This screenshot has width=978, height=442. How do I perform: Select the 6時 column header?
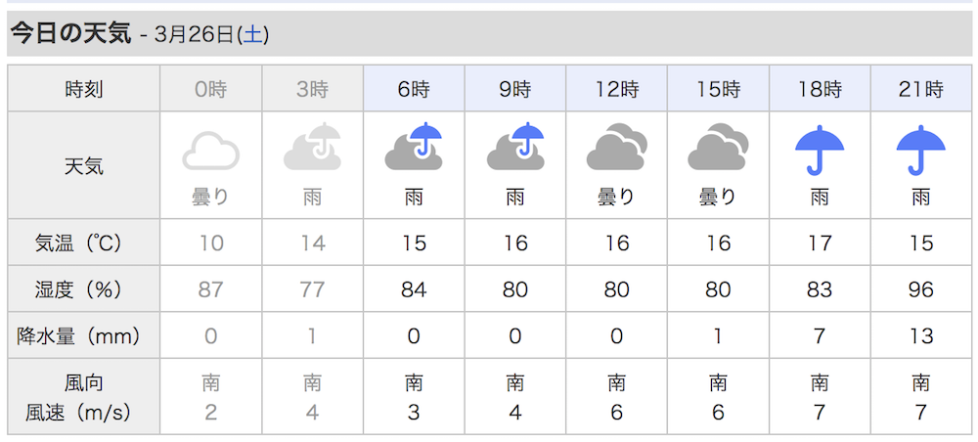point(414,89)
